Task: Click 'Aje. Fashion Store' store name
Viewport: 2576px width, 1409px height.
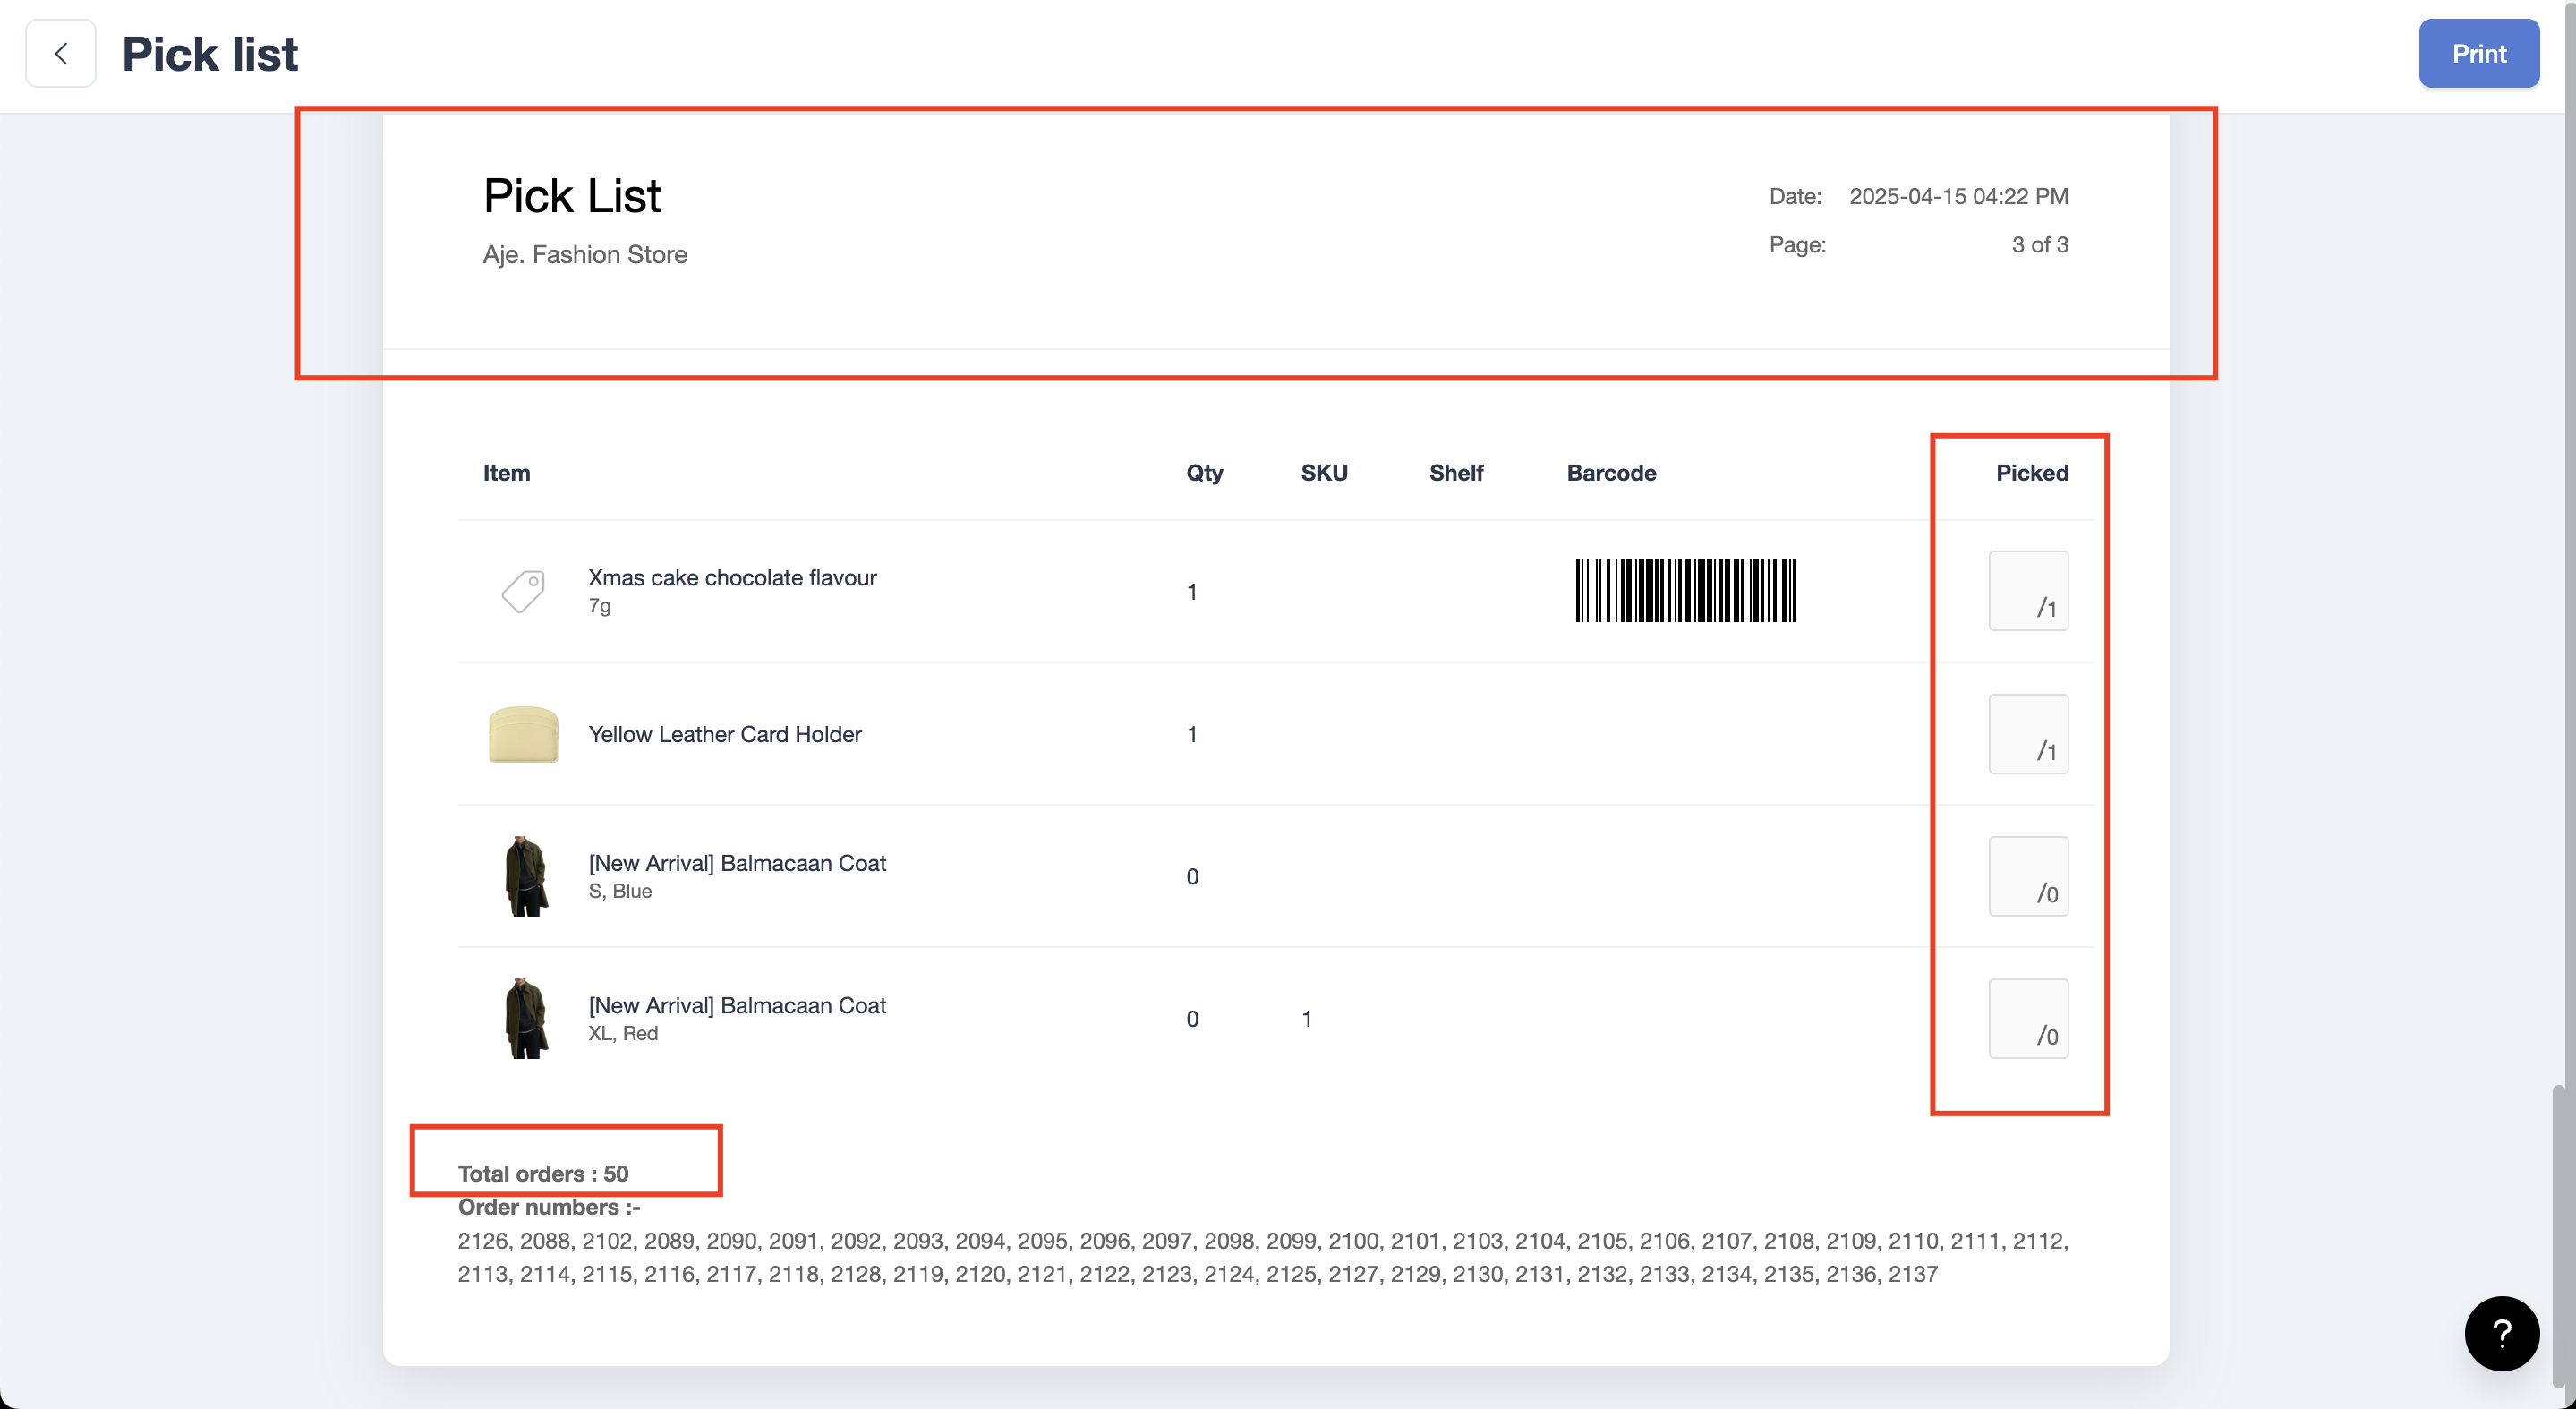Action: tap(584, 255)
